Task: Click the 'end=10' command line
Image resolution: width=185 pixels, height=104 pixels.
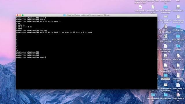Action: (x=31, y=20)
